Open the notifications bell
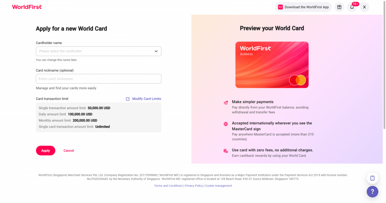386x203 pixels. click(352, 7)
